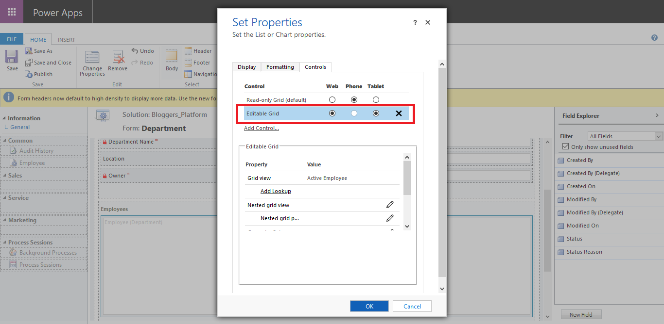Screen dimensions: 664x324
Task: Open the app launcher waffle icon
Action: [11, 11]
